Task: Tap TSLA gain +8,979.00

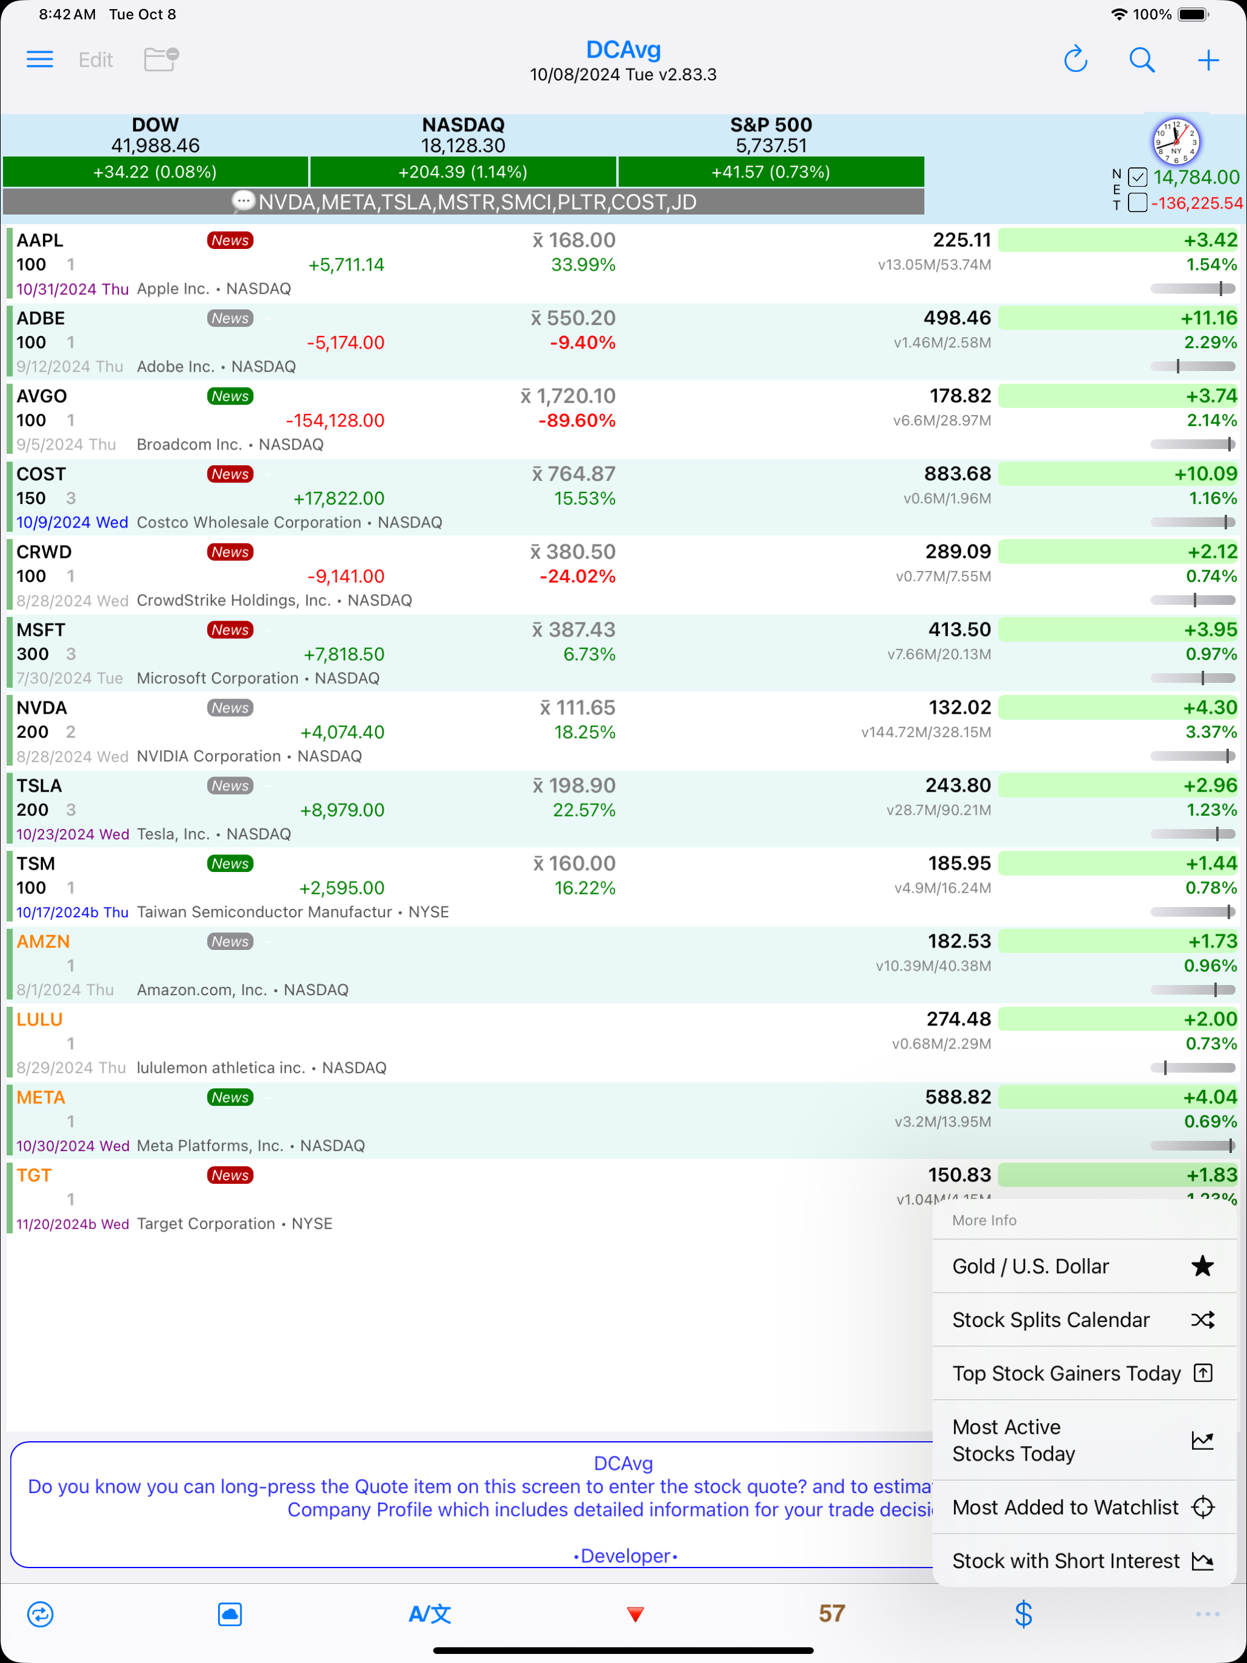Action: pyautogui.click(x=342, y=810)
